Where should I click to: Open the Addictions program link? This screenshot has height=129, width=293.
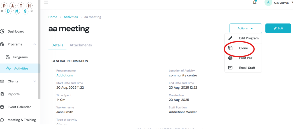[x=64, y=75]
